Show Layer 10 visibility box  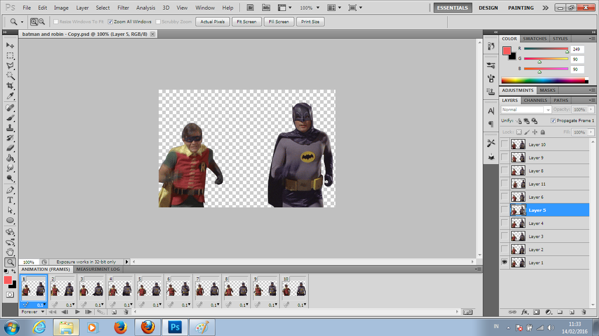click(504, 145)
